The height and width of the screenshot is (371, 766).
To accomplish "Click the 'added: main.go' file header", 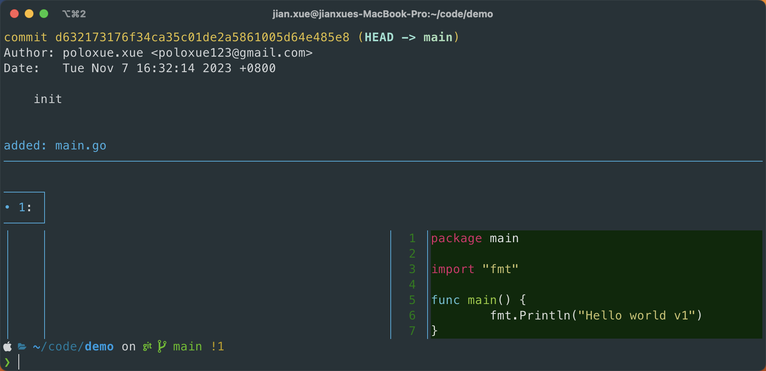I will (x=55, y=146).
